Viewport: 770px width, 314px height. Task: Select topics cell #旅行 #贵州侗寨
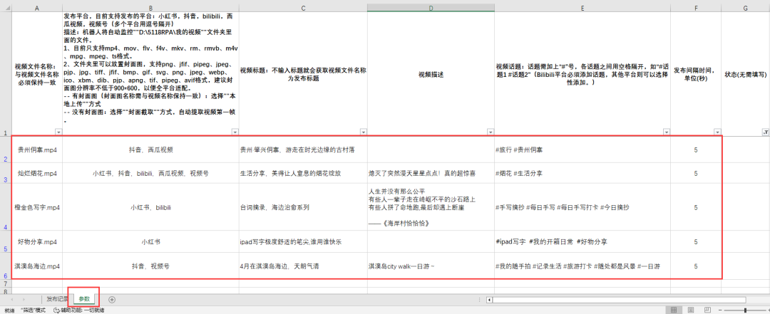click(582, 150)
